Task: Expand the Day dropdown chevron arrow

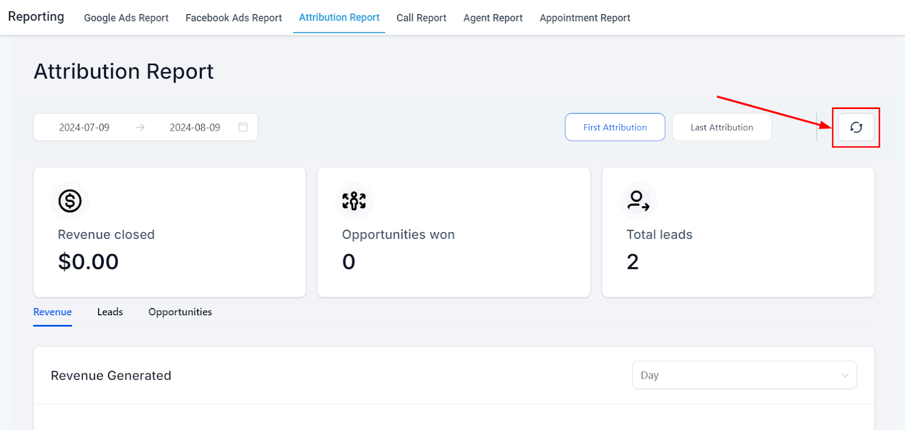Action: 845,375
